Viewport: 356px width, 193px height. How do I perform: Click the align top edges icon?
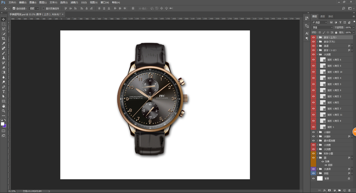(x=66, y=8)
